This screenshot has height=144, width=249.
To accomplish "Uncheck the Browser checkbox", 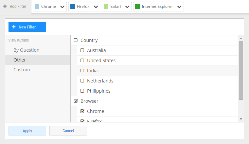I will (76, 101).
